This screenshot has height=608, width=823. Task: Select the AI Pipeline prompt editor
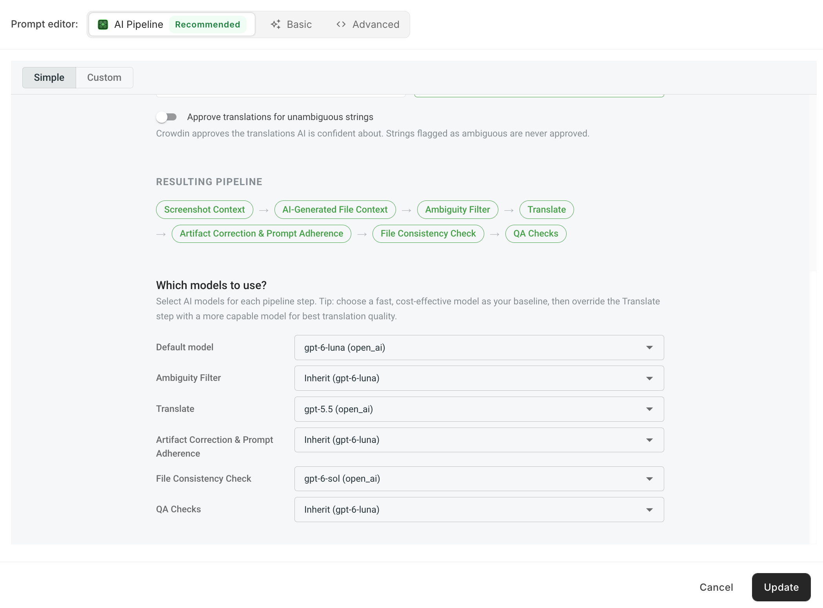click(x=172, y=24)
